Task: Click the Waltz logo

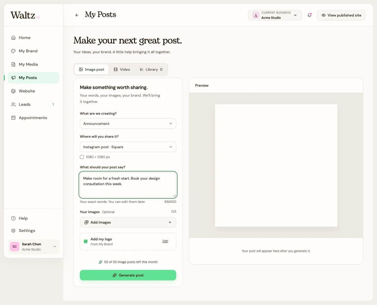Action: [x=25, y=15]
